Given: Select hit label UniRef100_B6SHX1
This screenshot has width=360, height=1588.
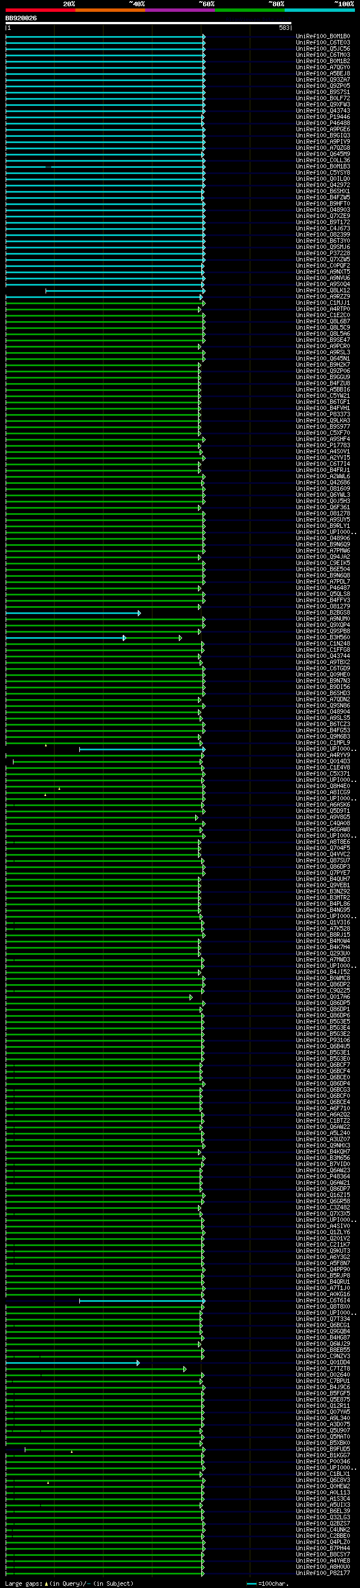Looking at the screenshot, I should 323,191.
